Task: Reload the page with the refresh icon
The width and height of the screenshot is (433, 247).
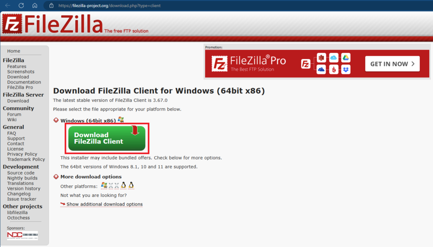Action: (21, 5)
